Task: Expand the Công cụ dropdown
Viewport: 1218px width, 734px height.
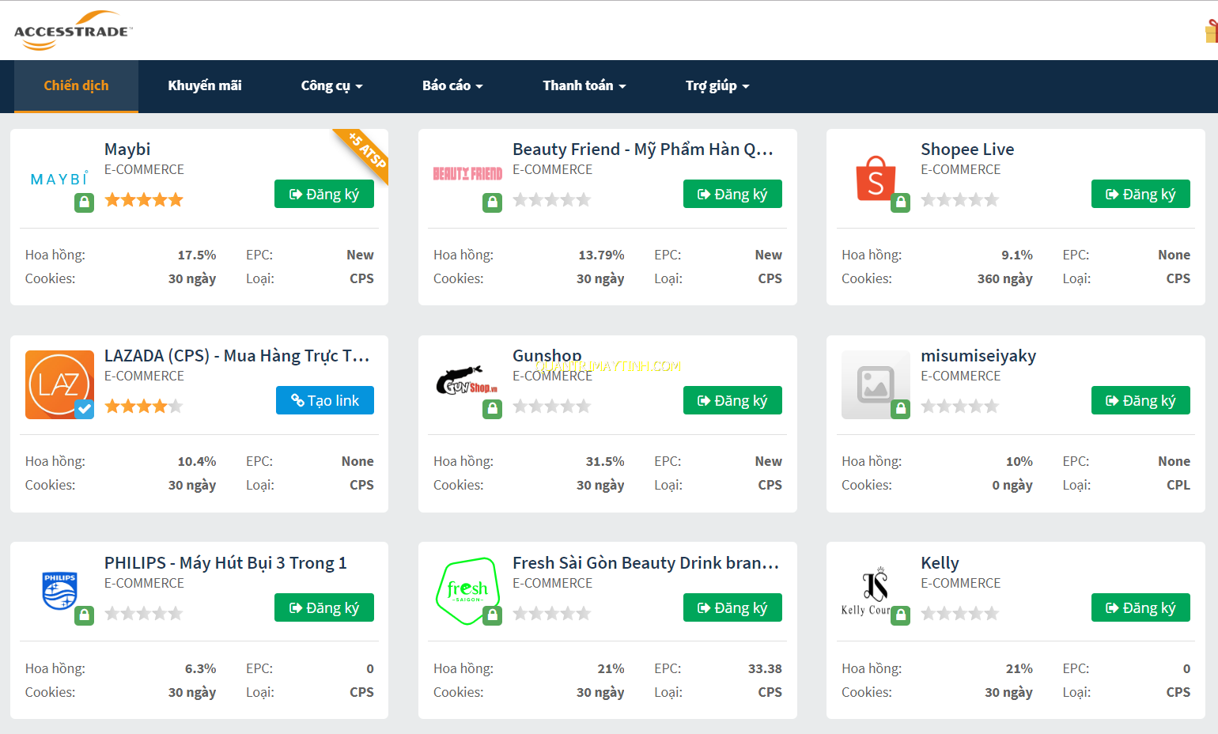Action: pyautogui.click(x=331, y=85)
